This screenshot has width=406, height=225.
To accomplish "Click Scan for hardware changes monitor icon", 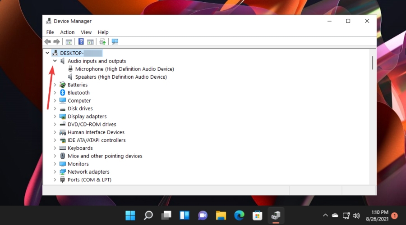I will [x=115, y=41].
